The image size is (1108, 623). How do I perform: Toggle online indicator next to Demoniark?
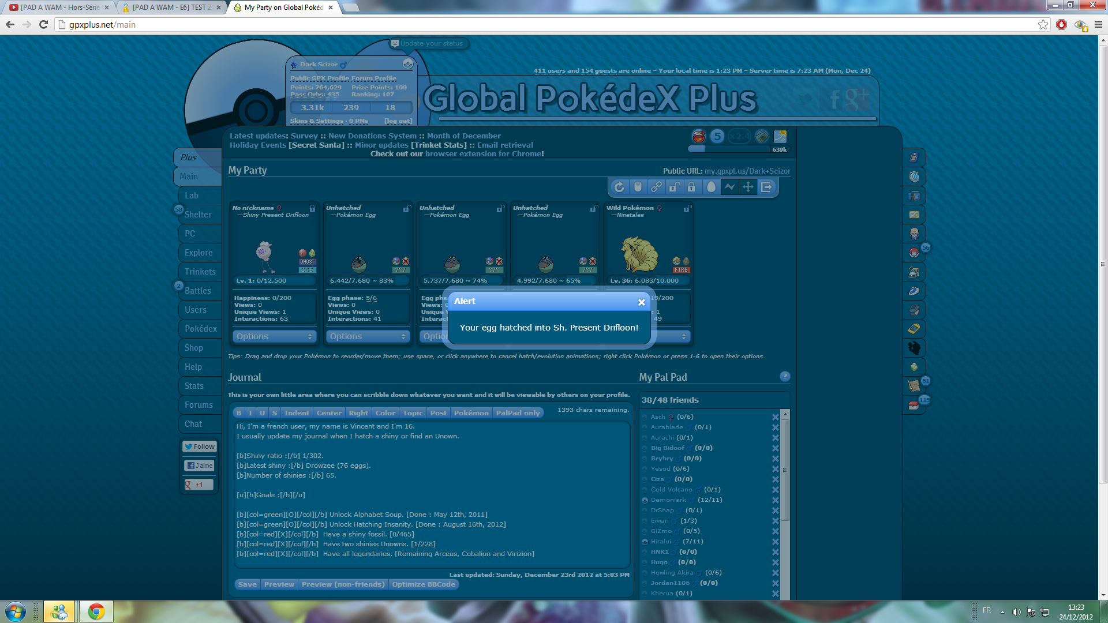pyautogui.click(x=645, y=500)
